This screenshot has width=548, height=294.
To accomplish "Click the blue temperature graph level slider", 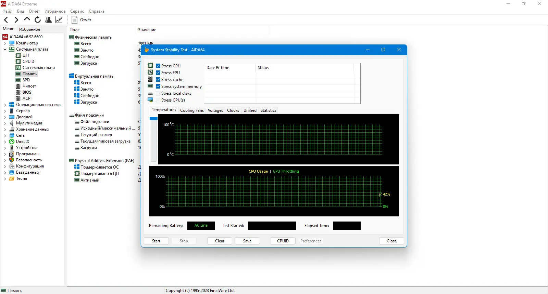I will pyautogui.click(x=153, y=119).
